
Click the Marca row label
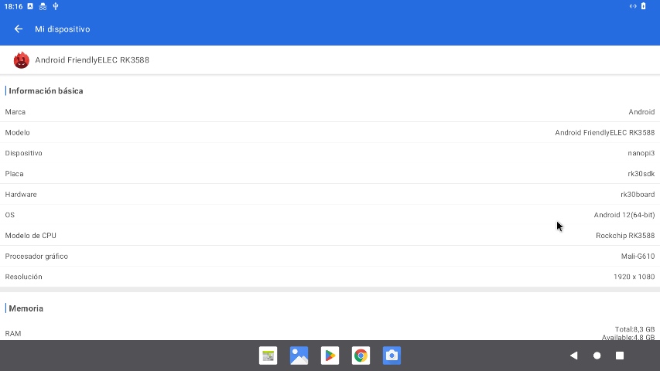point(15,112)
